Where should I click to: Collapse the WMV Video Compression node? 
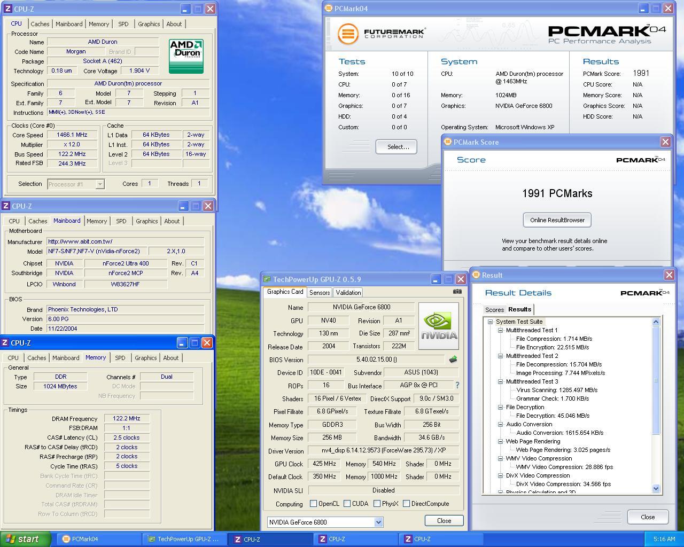[500, 458]
